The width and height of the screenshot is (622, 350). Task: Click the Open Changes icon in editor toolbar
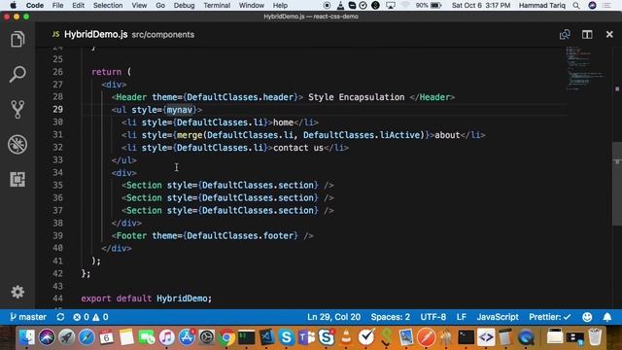[565, 35]
